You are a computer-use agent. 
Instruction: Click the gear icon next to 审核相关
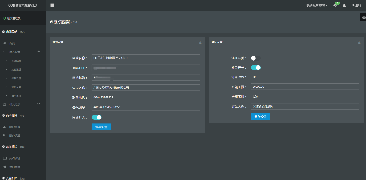point(4,147)
